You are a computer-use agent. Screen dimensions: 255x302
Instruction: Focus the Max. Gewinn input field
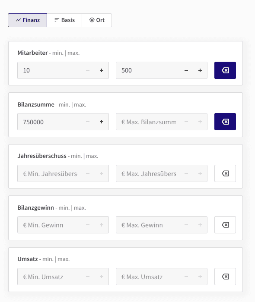(149, 225)
